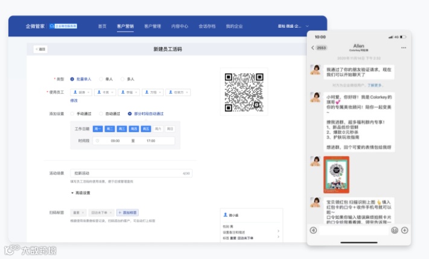Screen dimensions: 429x259
Task: Click the employee QR code image
Action: point(244,92)
